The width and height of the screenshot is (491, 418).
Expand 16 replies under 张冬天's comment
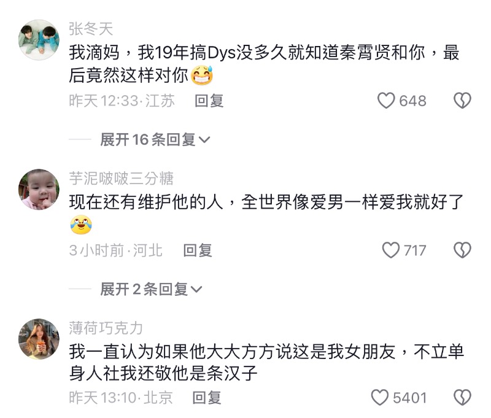click(x=155, y=140)
